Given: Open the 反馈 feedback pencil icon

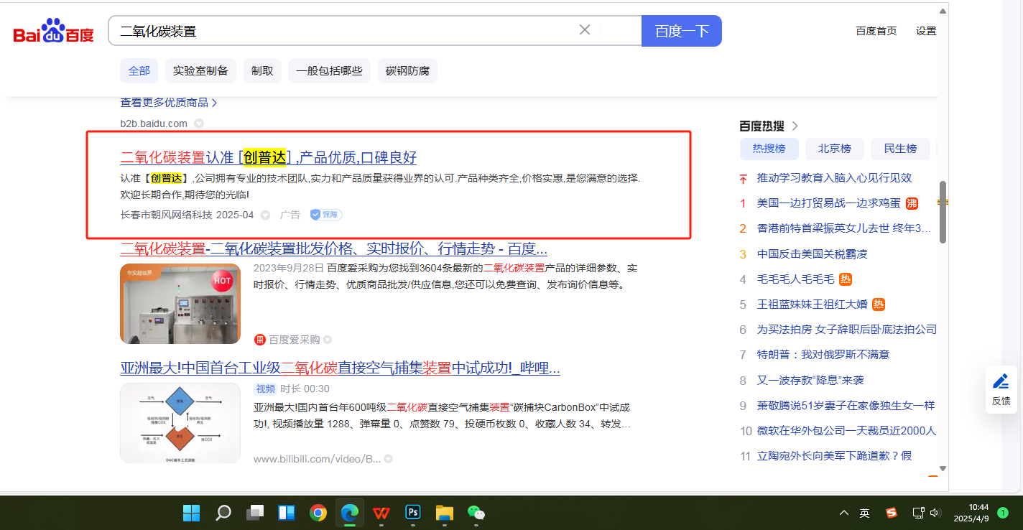Looking at the screenshot, I should tap(1001, 382).
